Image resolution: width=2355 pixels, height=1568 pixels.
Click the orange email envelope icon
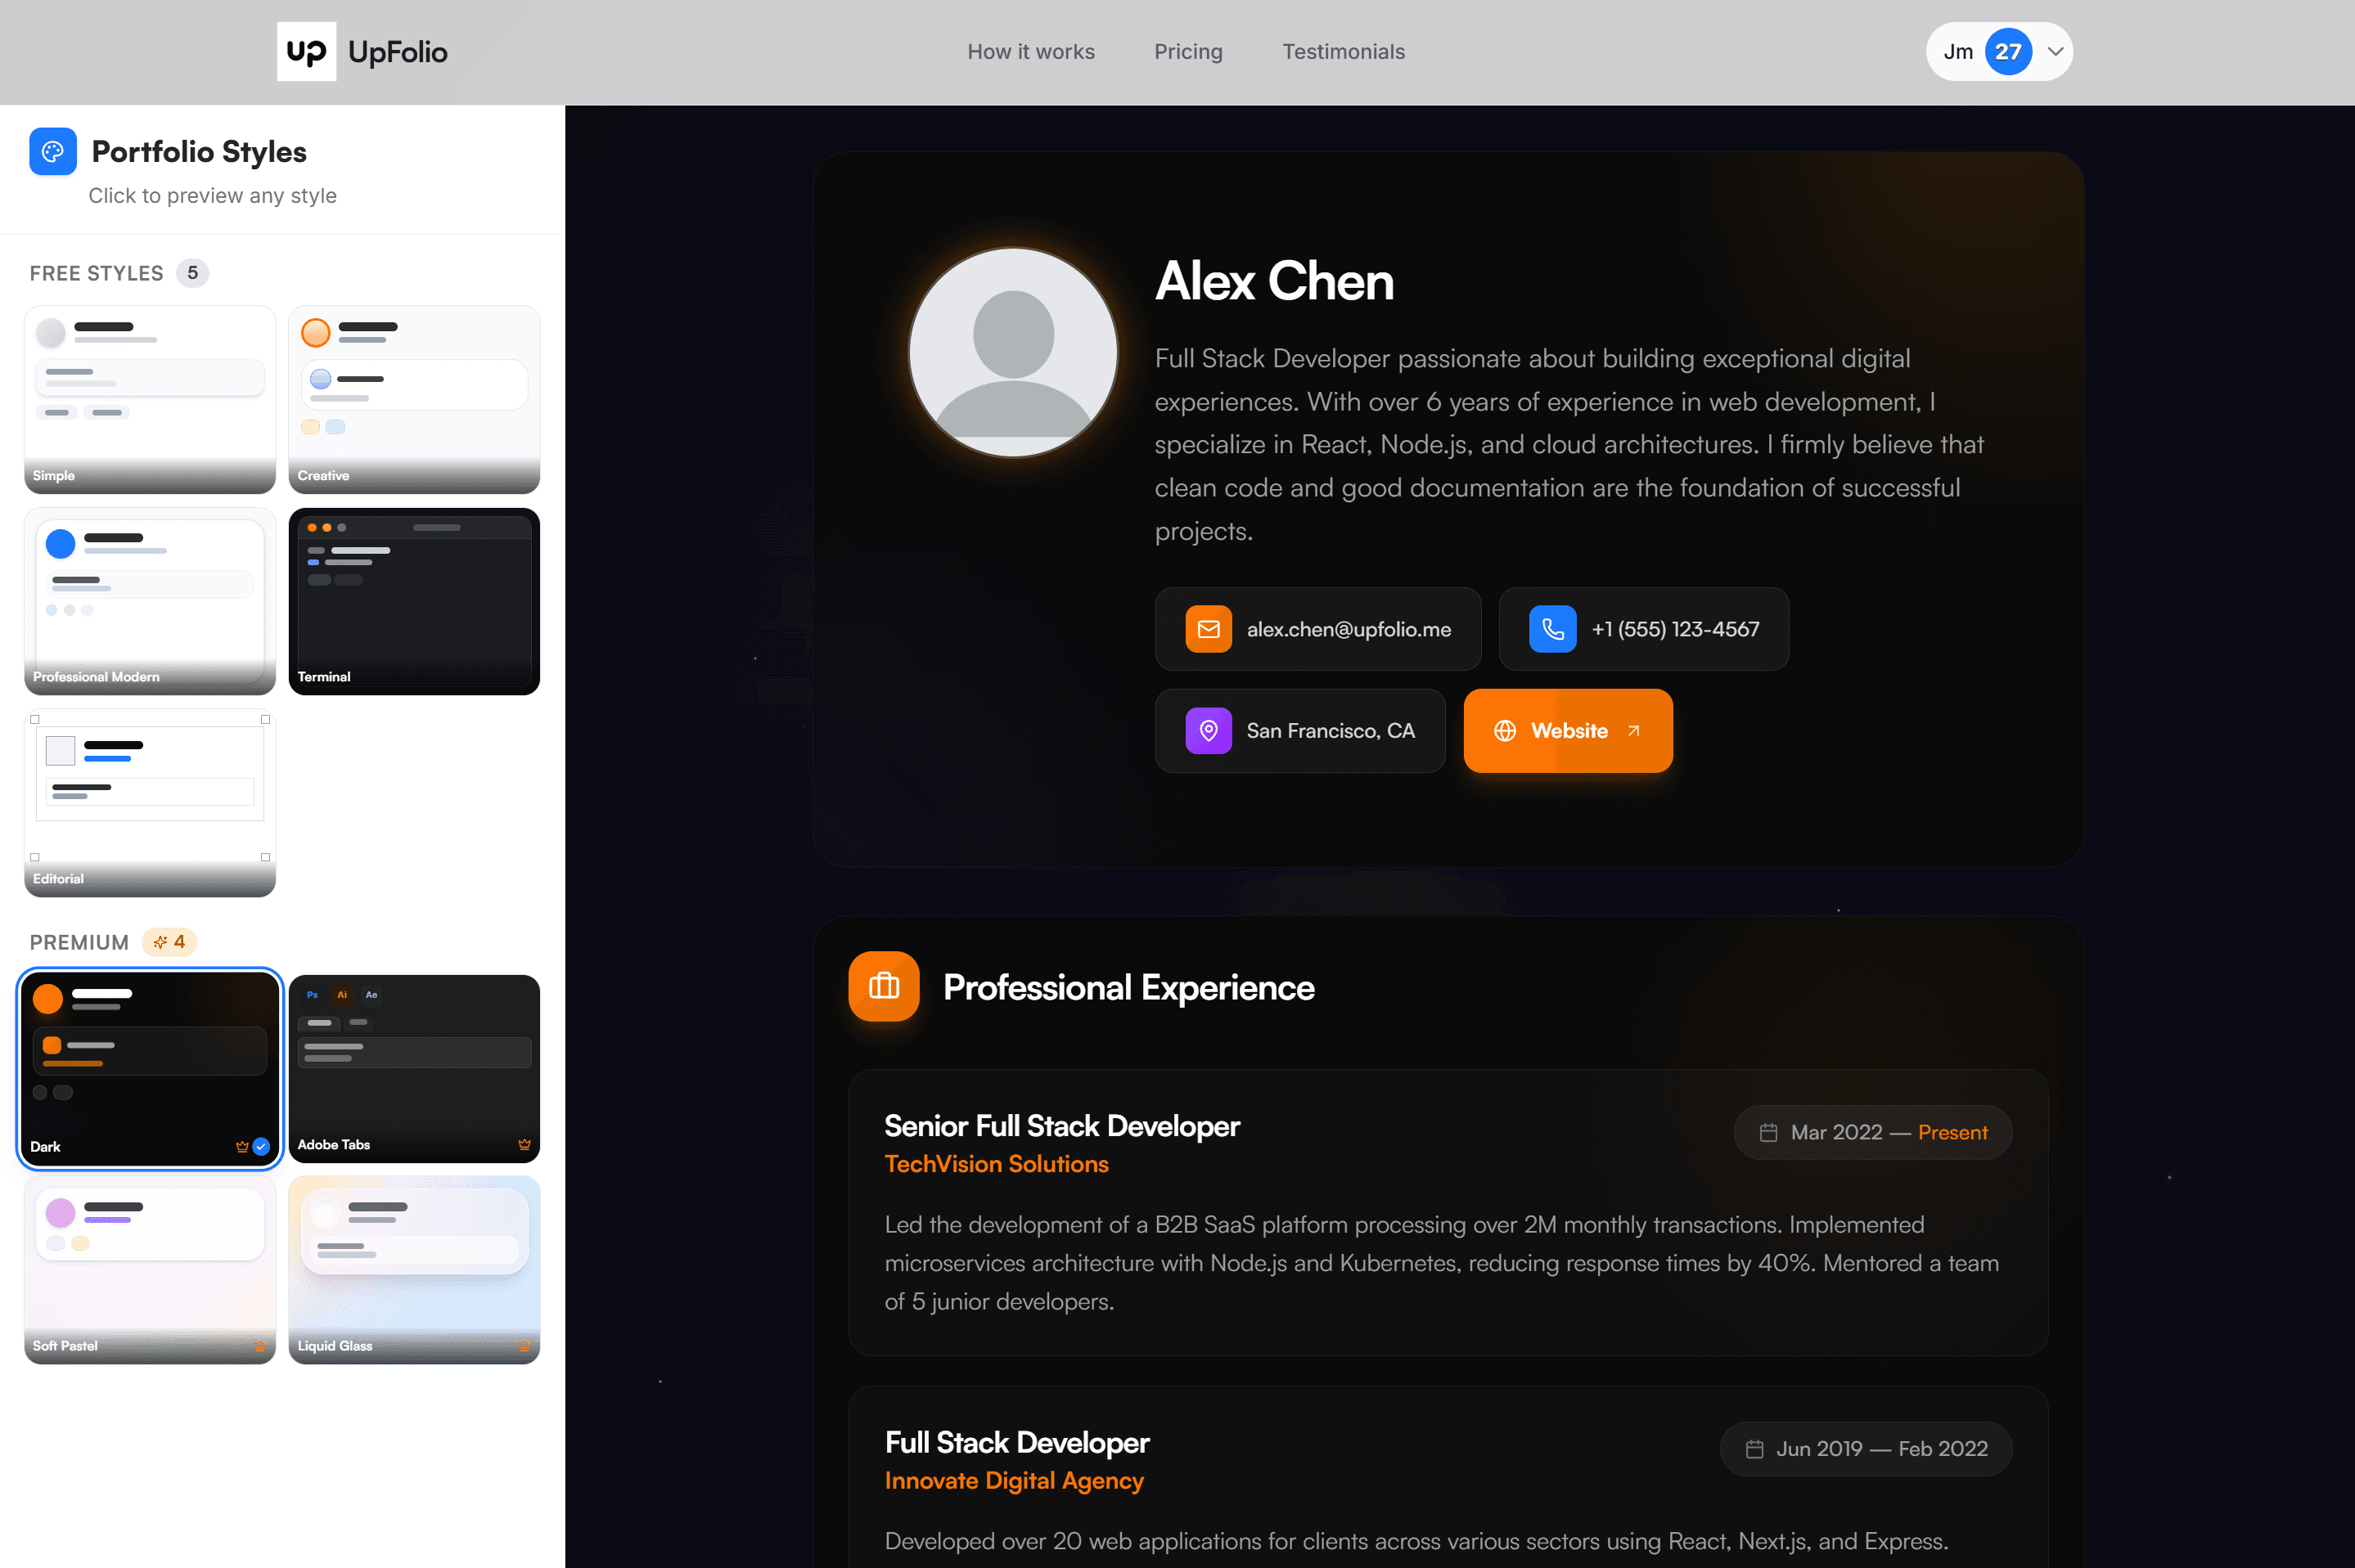(x=1209, y=629)
